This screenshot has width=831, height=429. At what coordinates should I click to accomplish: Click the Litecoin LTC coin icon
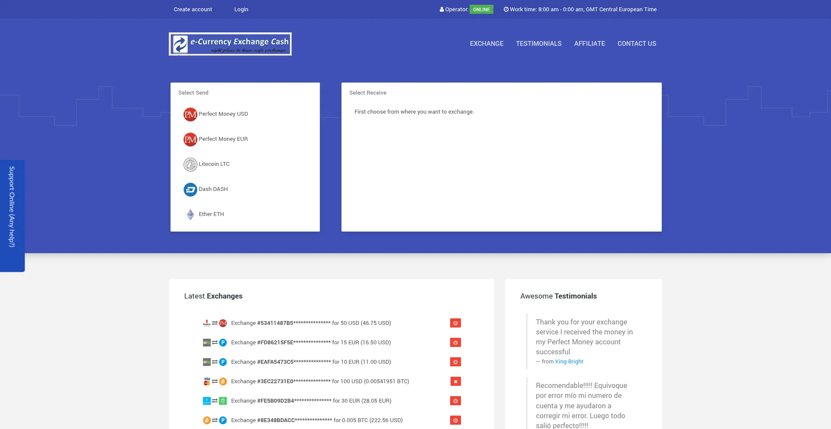(190, 165)
